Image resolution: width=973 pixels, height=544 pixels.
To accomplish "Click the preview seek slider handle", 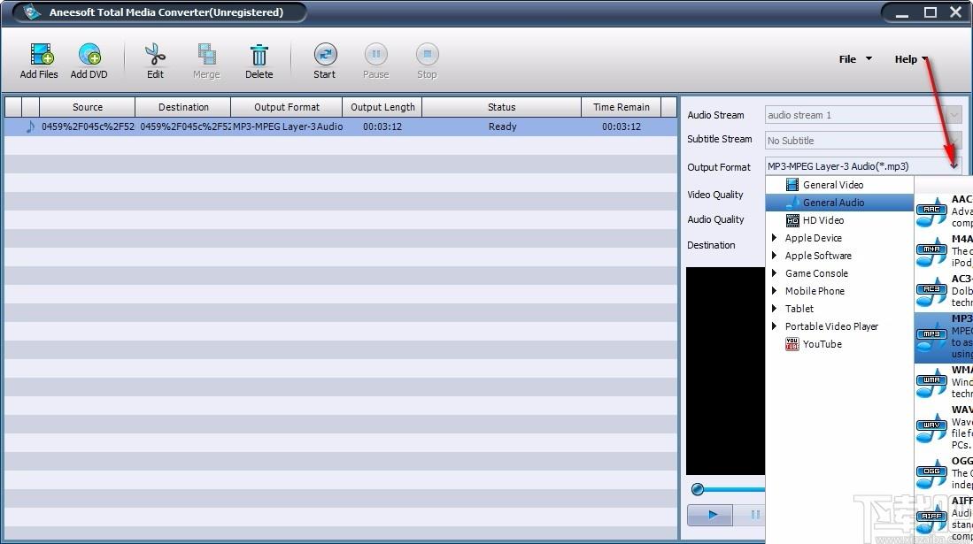I will click(x=698, y=489).
